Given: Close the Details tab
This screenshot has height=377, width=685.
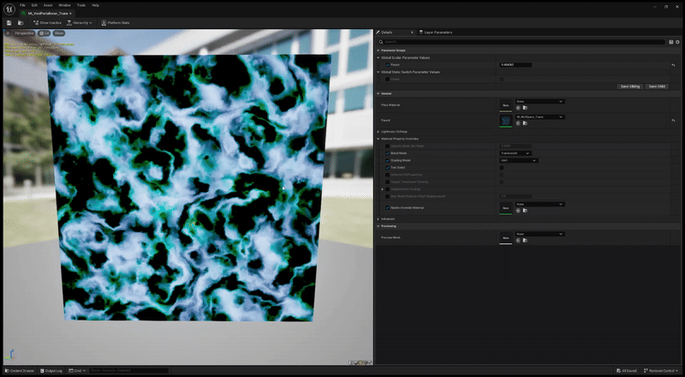Looking at the screenshot, I should pyautogui.click(x=412, y=33).
